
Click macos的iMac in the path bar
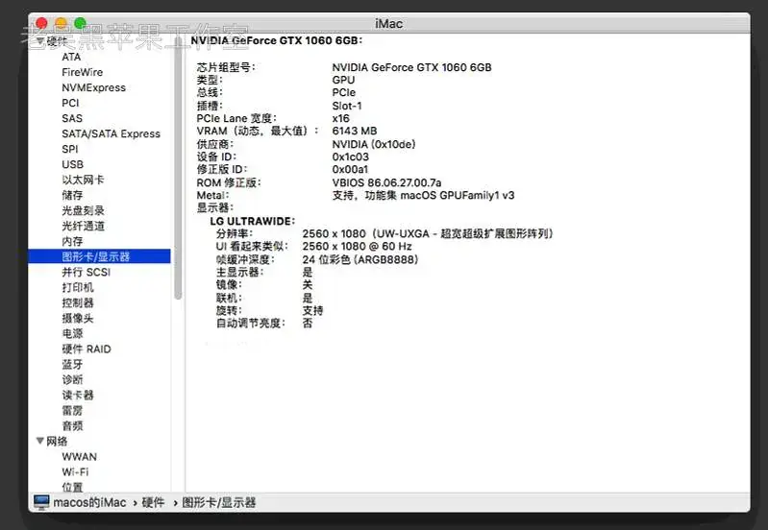tap(89, 502)
